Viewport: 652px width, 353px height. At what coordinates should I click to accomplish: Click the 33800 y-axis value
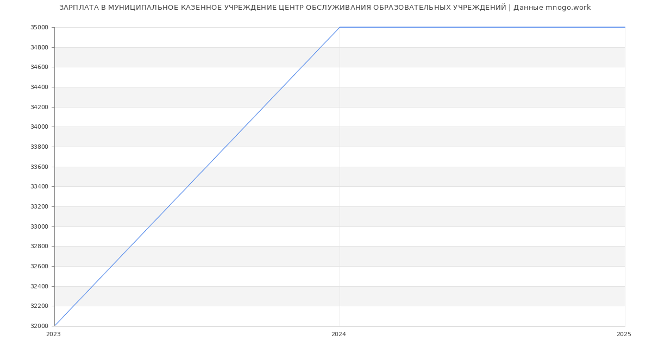tap(39, 147)
